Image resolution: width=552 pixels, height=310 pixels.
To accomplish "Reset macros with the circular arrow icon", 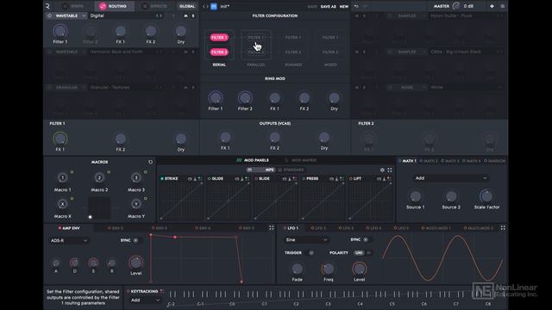I will (x=150, y=162).
